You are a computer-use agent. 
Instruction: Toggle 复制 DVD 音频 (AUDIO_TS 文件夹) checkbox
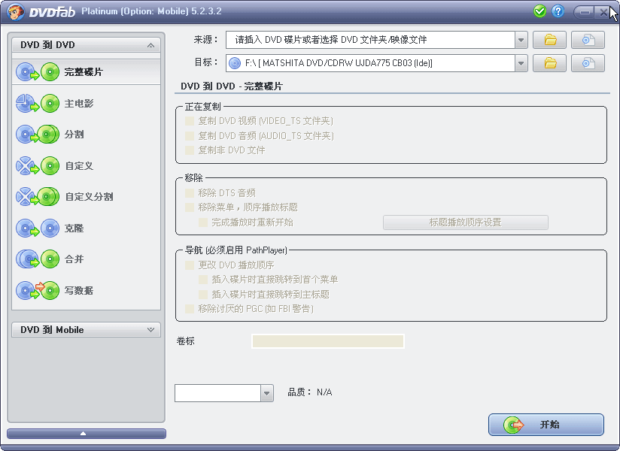click(190, 136)
